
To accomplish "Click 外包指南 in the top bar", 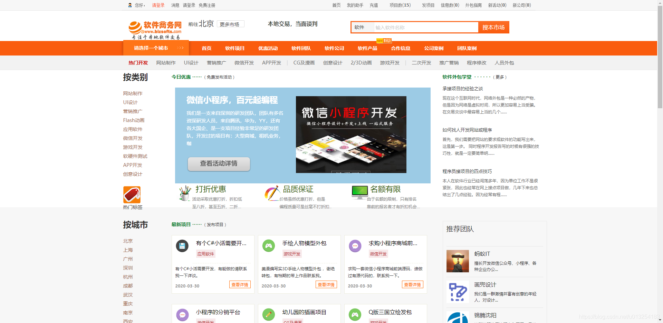I will click(x=473, y=5).
